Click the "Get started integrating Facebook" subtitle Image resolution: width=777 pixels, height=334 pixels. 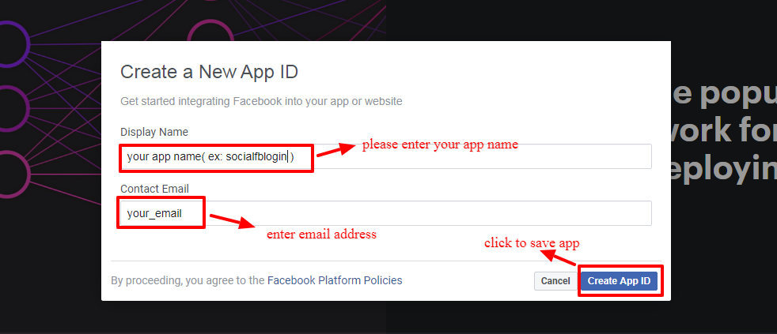point(261,101)
